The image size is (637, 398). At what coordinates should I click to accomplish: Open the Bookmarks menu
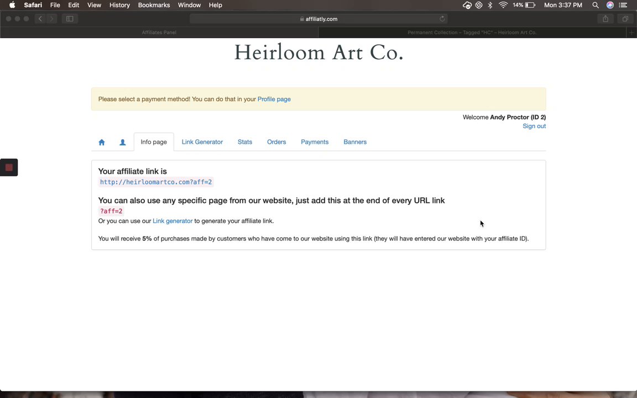(154, 5)
